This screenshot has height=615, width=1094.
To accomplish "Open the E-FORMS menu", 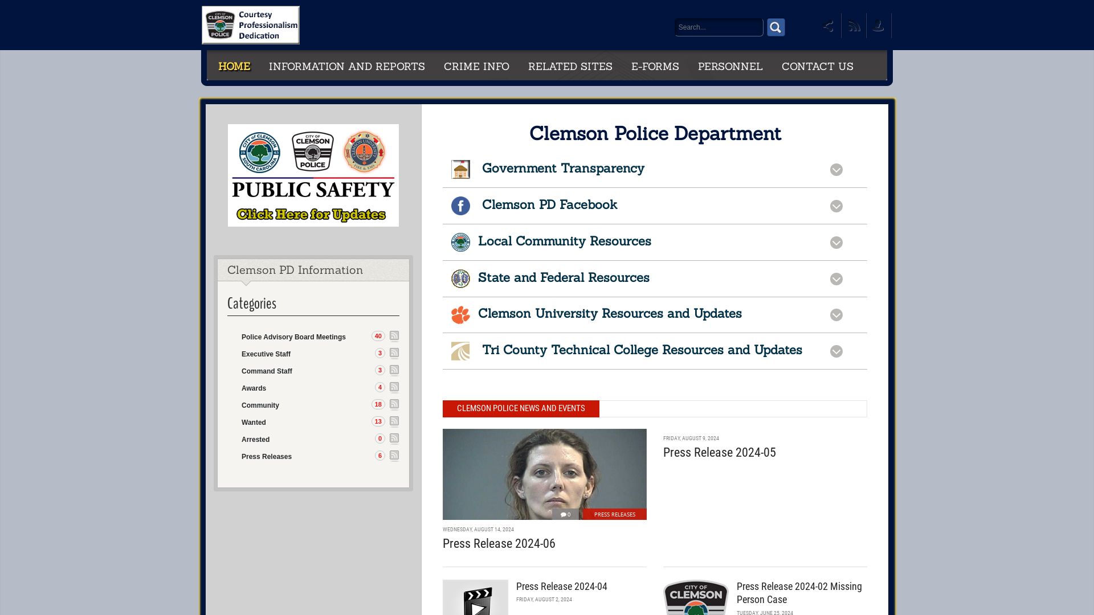I will pyautogui.click(x=655, y=66).
